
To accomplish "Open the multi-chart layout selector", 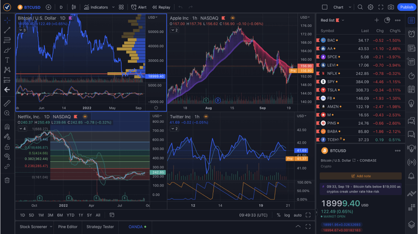I will coord(325,7).
